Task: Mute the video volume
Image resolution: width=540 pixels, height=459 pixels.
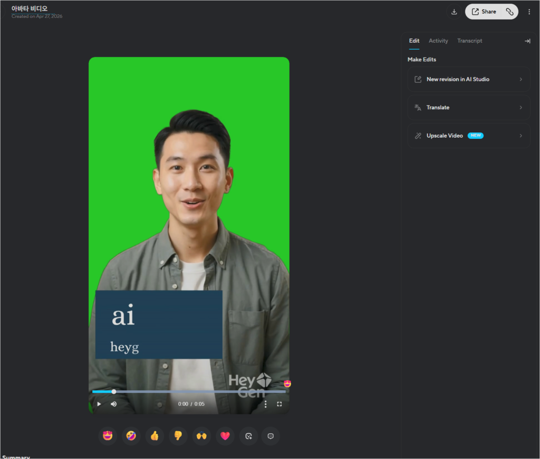Action: pos(113,404)
